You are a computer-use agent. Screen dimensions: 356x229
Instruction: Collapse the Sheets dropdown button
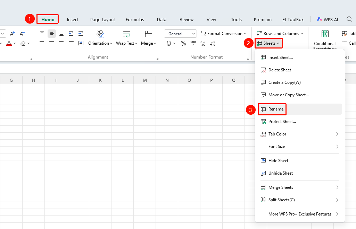point(268,43)
